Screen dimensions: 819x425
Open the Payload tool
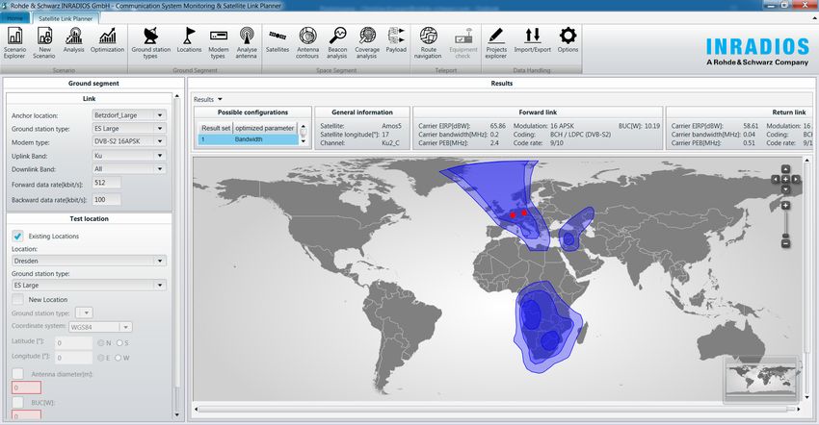(396, 40)
